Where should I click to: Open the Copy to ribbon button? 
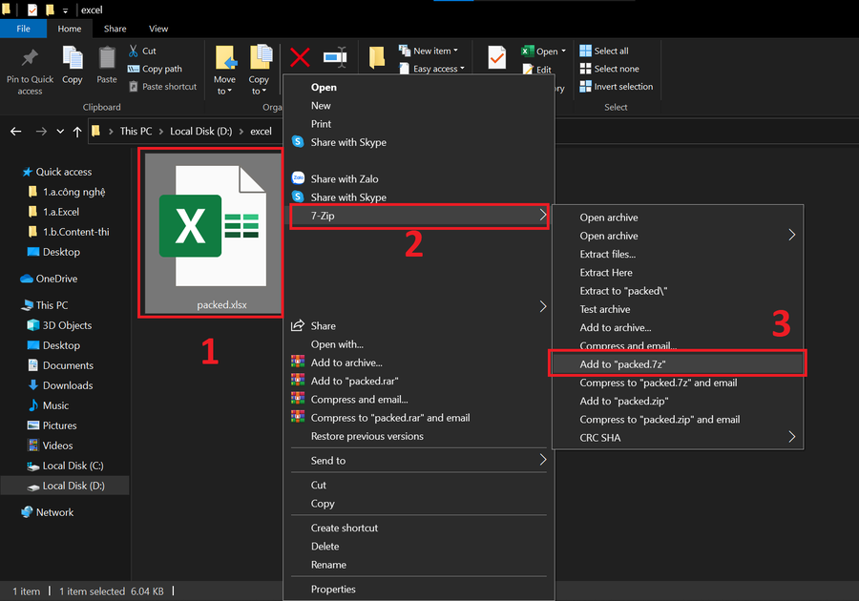point(259,70)
